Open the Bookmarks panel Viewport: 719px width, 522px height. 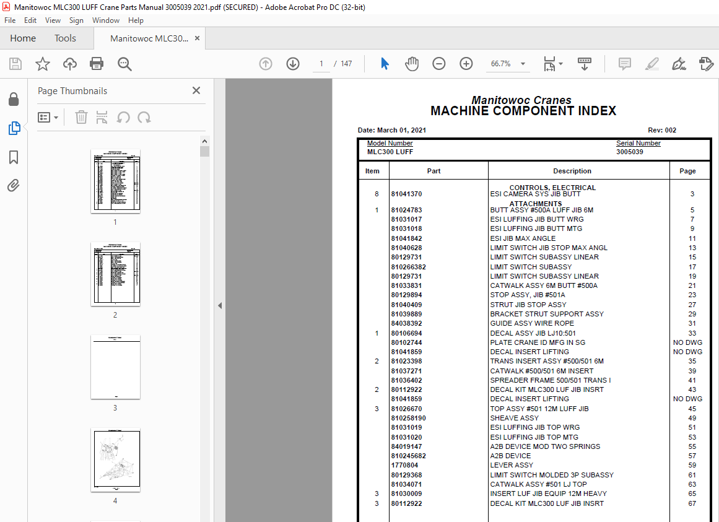pos(14,157)
